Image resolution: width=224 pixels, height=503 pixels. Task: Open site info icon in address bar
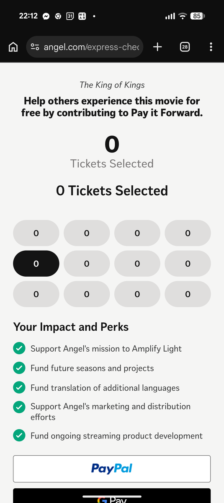(x=35, y=47)
